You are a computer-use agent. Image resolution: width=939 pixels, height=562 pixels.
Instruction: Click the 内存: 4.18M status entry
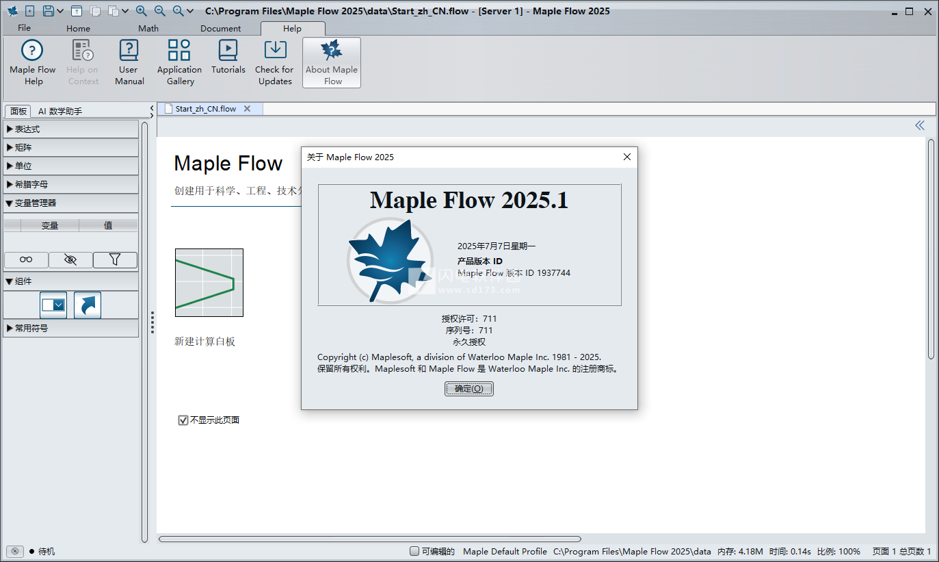740,551
